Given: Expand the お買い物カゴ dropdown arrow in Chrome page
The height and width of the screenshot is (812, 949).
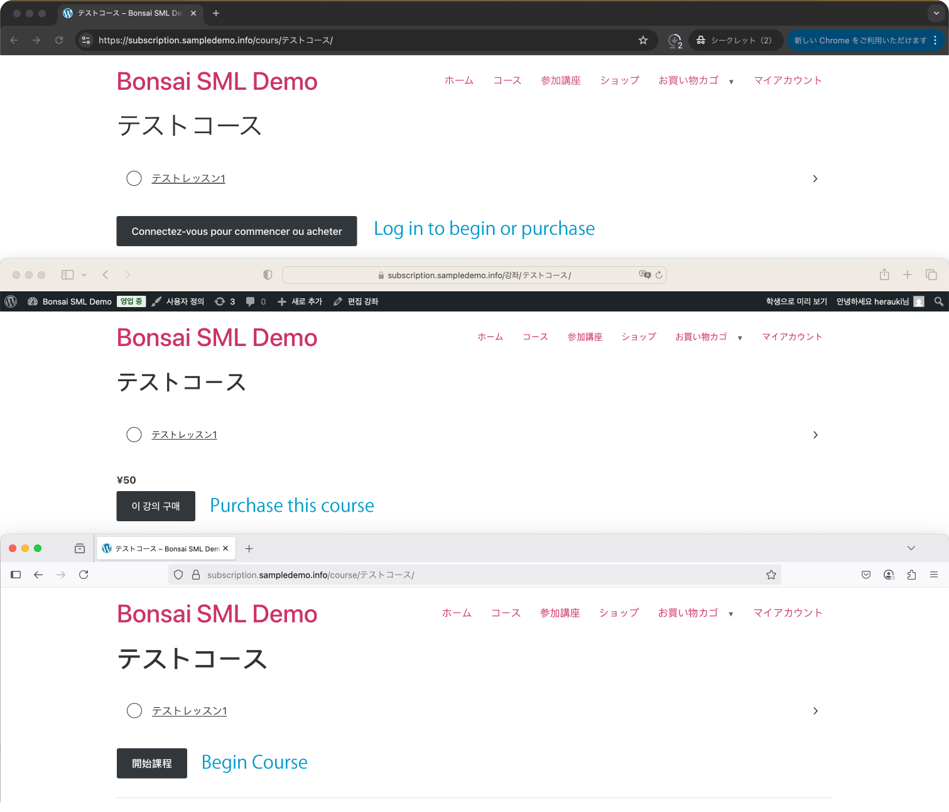Looking at the screenshot, I should click(x=731, y=82).
